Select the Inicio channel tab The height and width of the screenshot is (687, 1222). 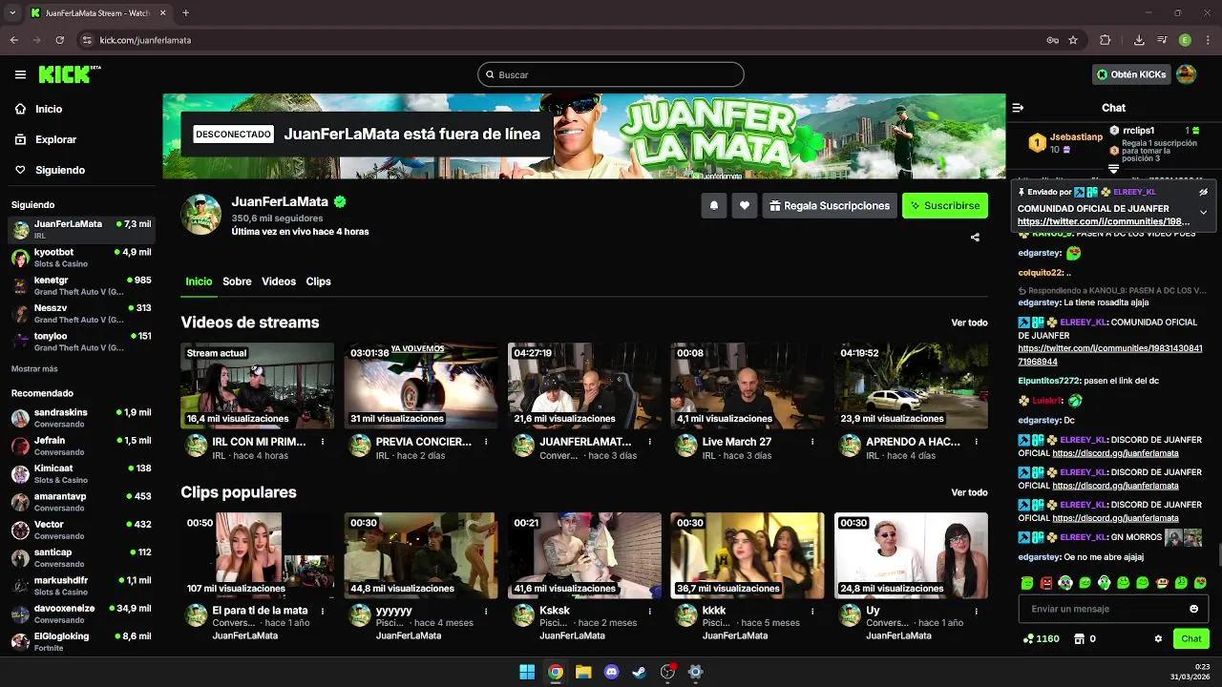coord(199,281)
